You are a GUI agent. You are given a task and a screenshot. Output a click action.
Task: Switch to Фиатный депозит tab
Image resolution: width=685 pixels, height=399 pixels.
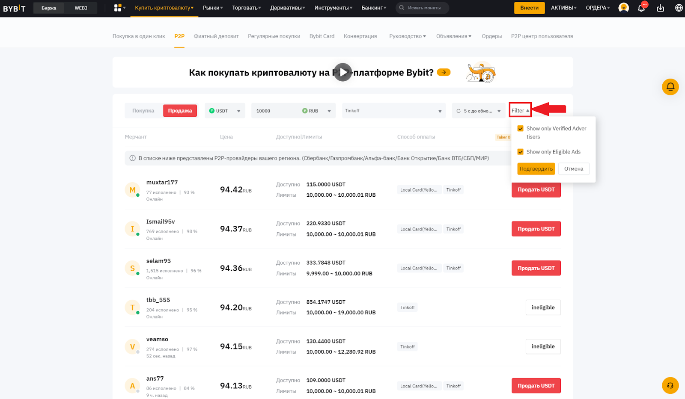point(216,36)
